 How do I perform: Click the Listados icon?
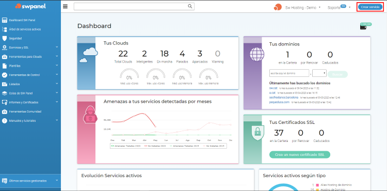[5, 84]
